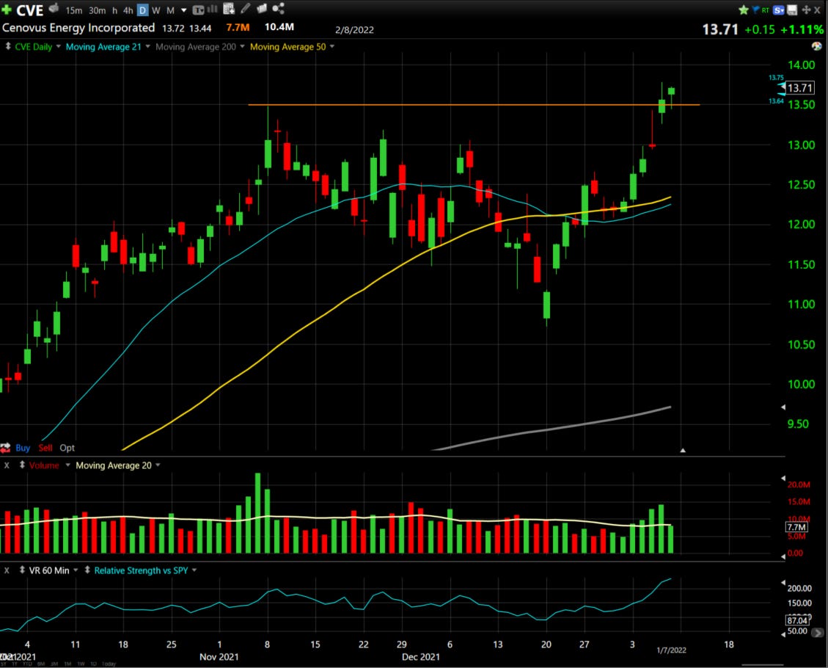
Task: Jump to the Today range shortcut
Action: click(x=109, y=664)
